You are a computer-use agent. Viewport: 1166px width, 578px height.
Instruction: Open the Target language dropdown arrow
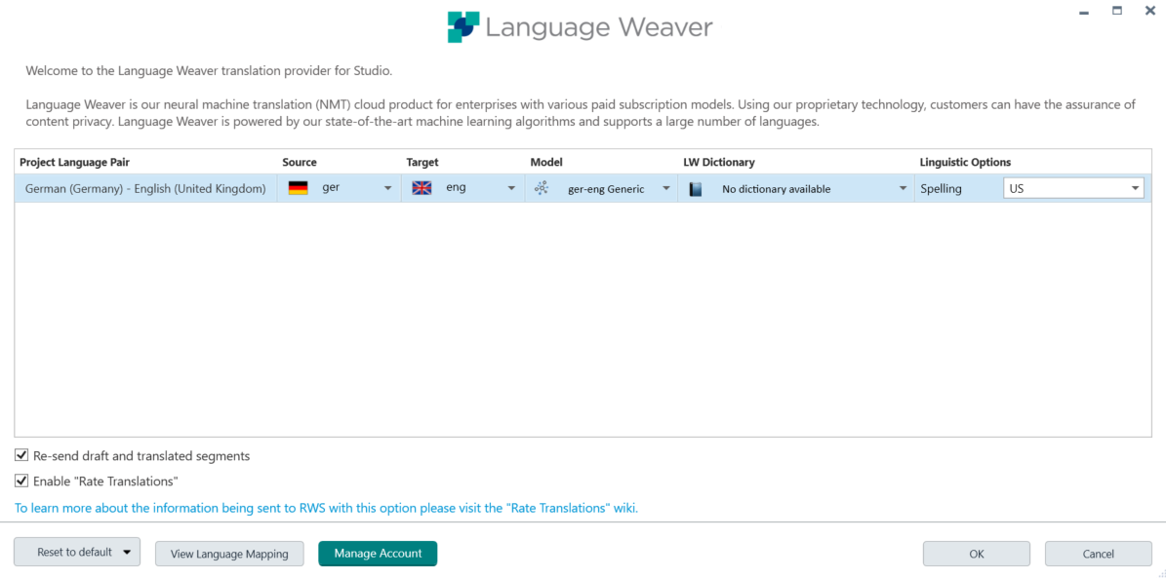(511, 189)
